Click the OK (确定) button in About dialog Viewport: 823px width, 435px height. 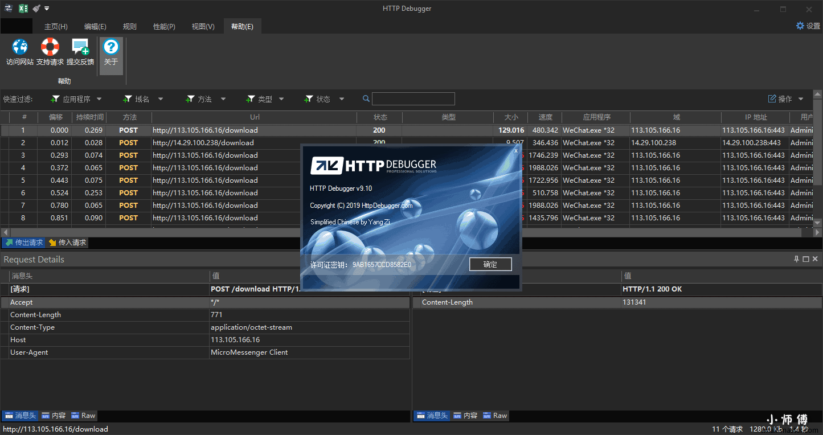(x=490, y=264)
